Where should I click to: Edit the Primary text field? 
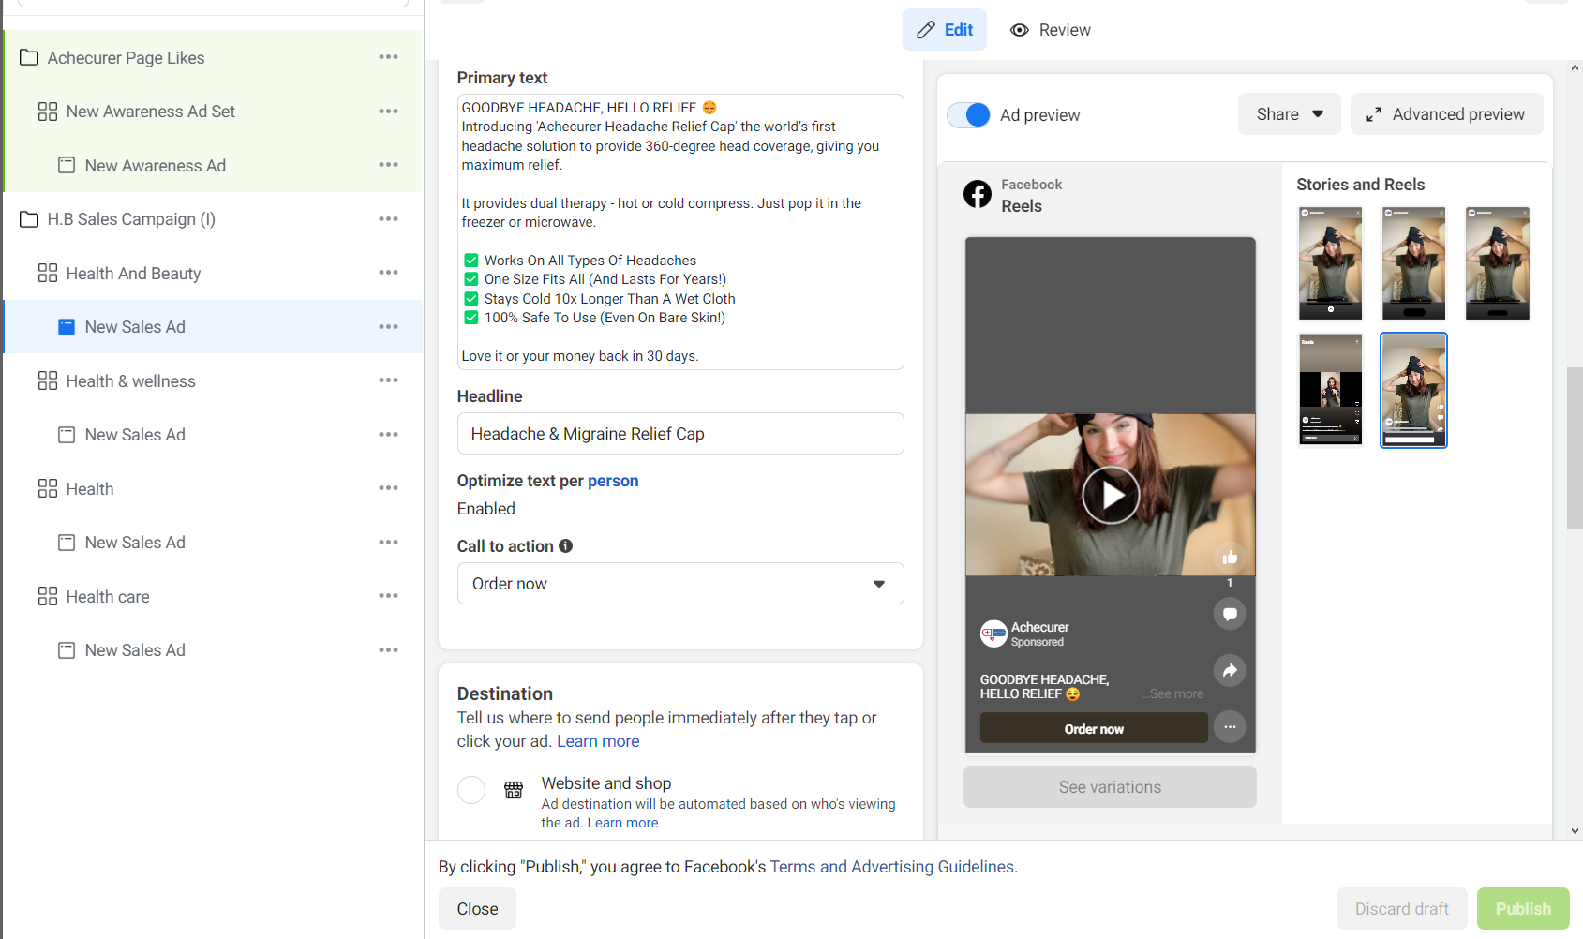click(x=680, y=231)
